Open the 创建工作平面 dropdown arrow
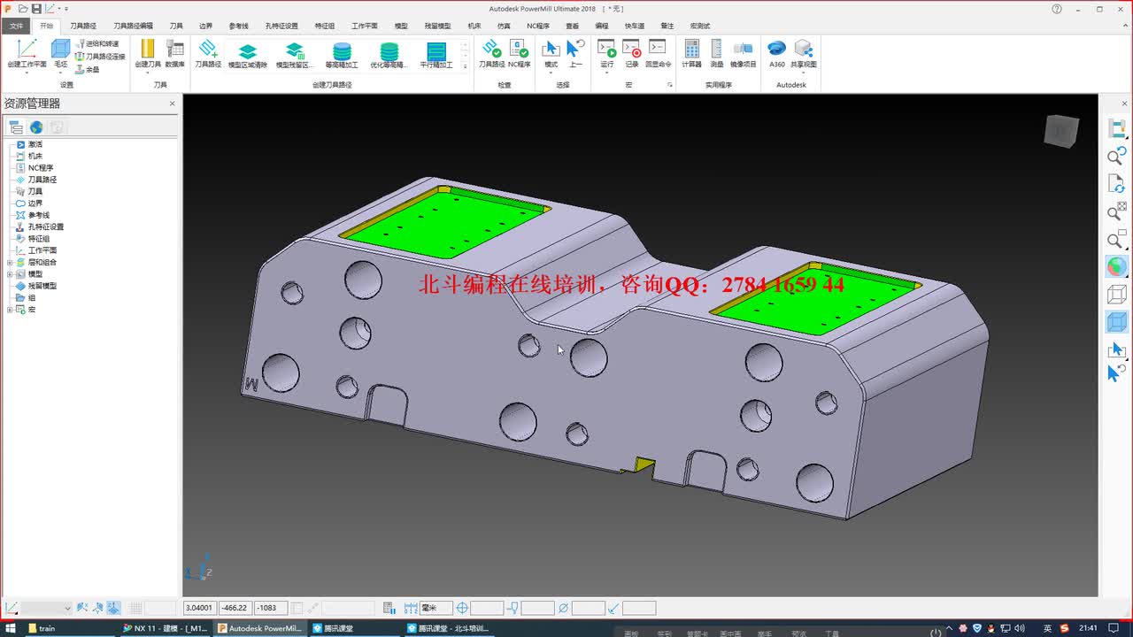 27,73
